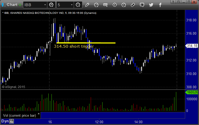Click the green status circle beside Chart
Viewport: 199px width, 125px height.
pos(20,5)
